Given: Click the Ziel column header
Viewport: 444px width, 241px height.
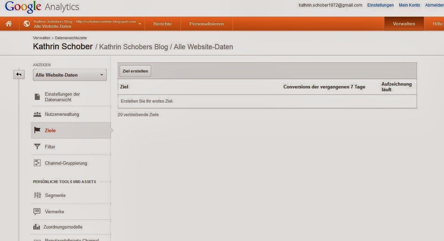Looking at the screenshot, I should 124,87.
